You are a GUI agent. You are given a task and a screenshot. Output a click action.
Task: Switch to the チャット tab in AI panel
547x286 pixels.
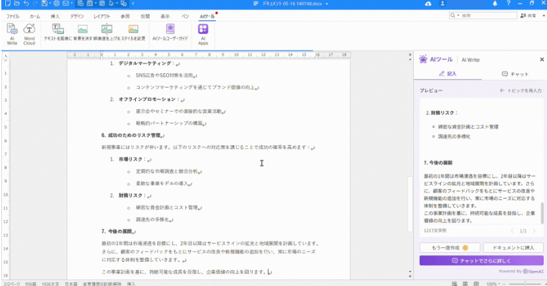point(515,74)
